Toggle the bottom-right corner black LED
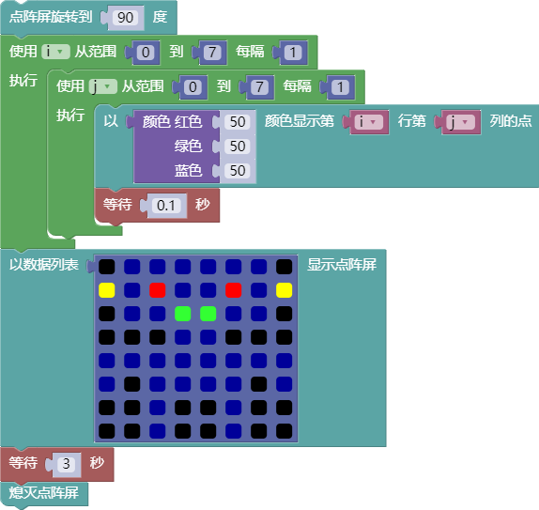 [285, 431]
